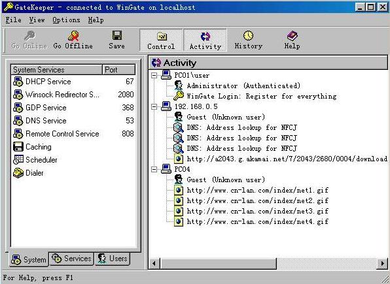Switch to the Users tab
The height and width of the screenshot is (284, 390).
coord(113,259)
